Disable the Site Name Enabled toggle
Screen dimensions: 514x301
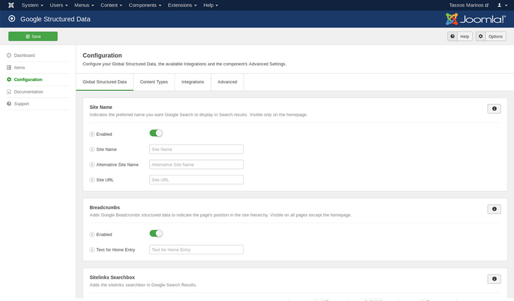coord(156,133)
